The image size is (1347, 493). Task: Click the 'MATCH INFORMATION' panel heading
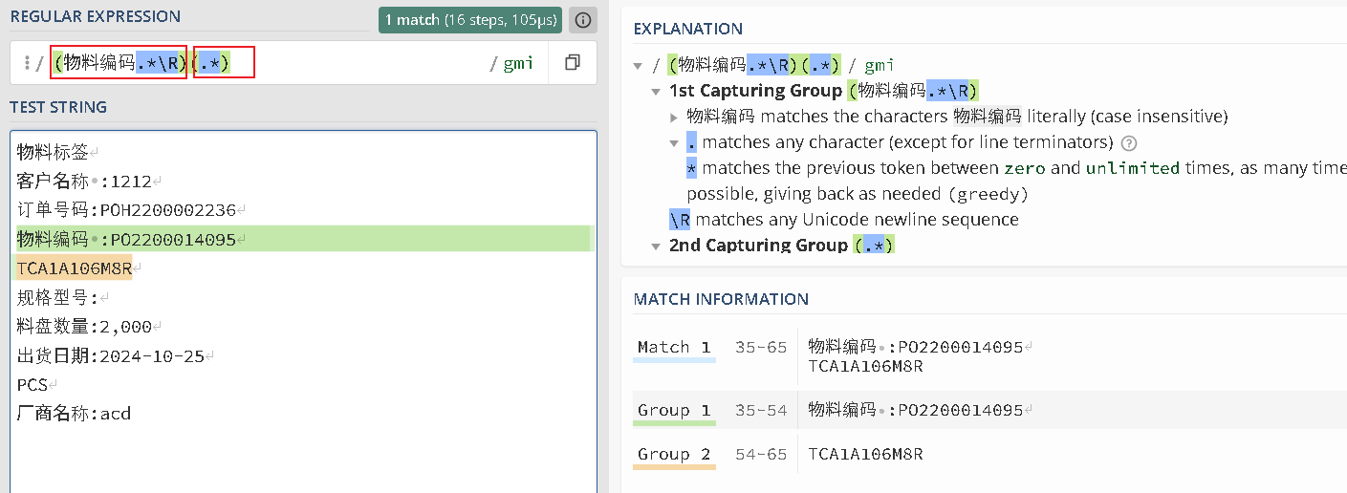tap(721, 299)
